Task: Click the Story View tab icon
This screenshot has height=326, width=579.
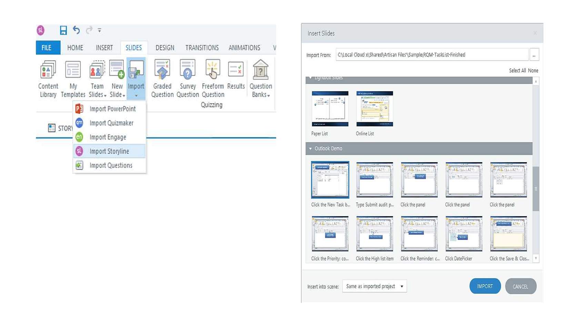Action: 52,128
